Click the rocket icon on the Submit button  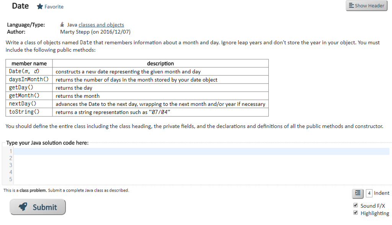pyautogui.click(x=24, y=207)
